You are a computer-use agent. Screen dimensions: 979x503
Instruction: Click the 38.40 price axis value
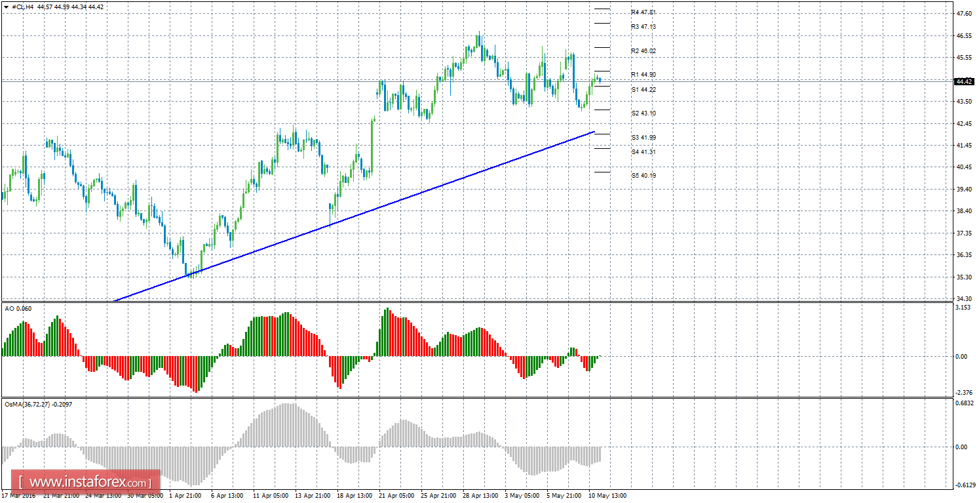point(964,211)
